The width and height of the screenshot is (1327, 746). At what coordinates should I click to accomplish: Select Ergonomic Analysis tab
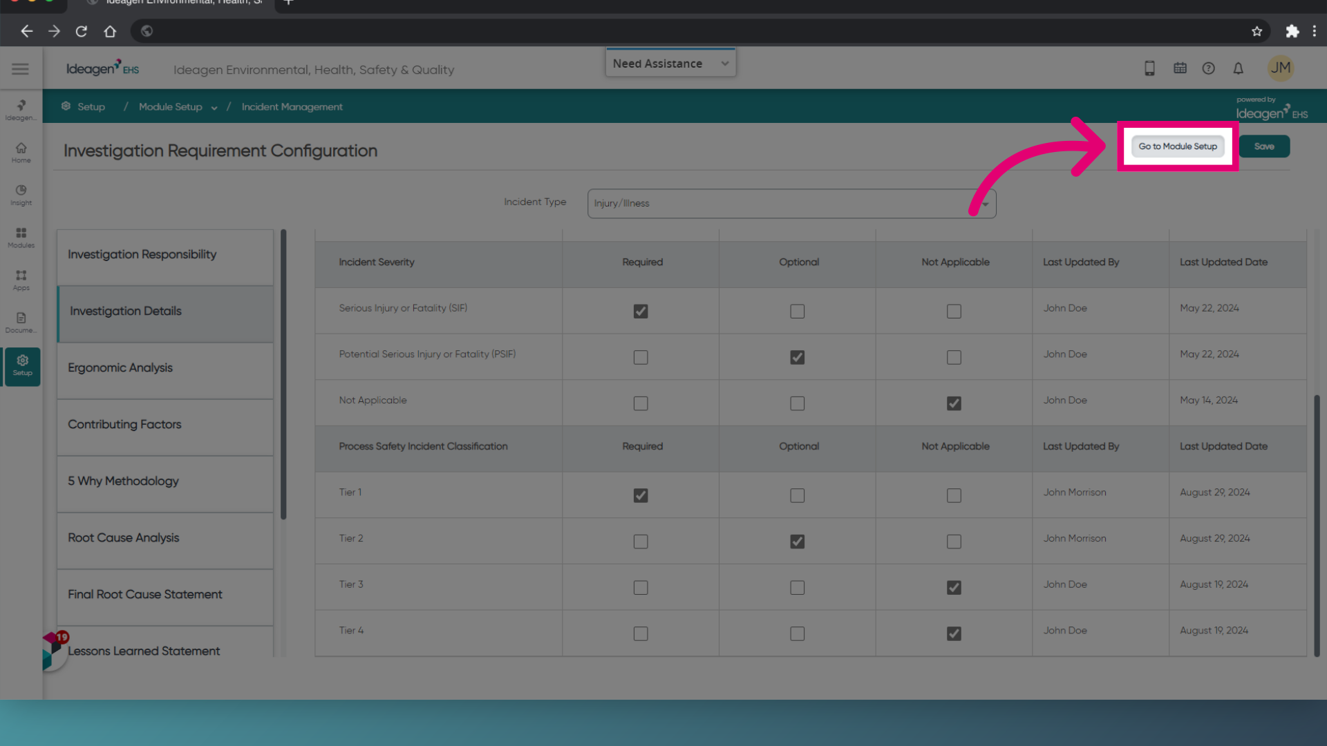pyautogui.click(x=165, y=370)
